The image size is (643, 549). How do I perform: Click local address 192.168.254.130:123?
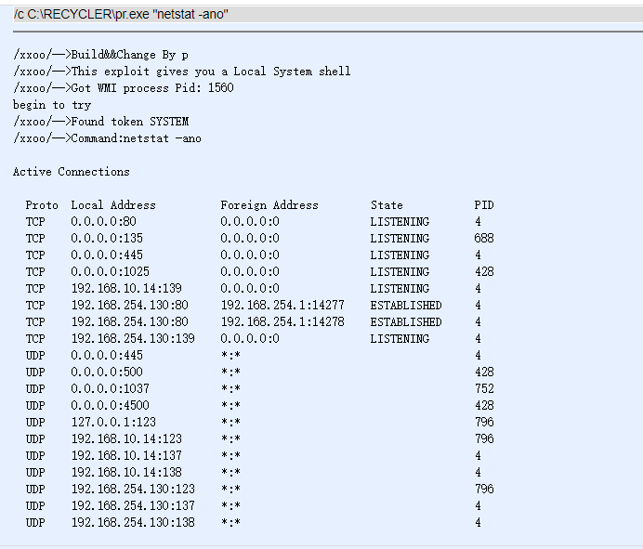pos(133,490)
